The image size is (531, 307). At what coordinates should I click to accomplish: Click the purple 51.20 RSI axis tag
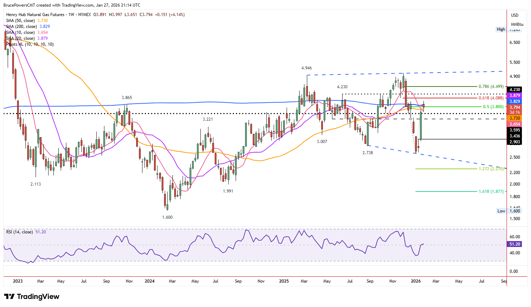click(x=515, y=244)
